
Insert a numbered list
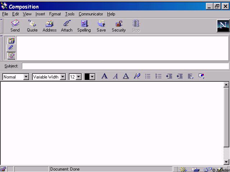pyautogui.click(x=158, y=76)
